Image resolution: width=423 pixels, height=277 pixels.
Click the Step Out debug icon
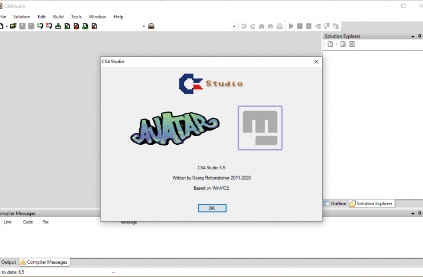pos(336,26)
